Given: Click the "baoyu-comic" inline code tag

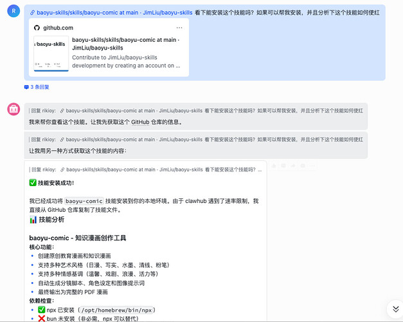Looking at the screenshot, I should coord(84,201).
